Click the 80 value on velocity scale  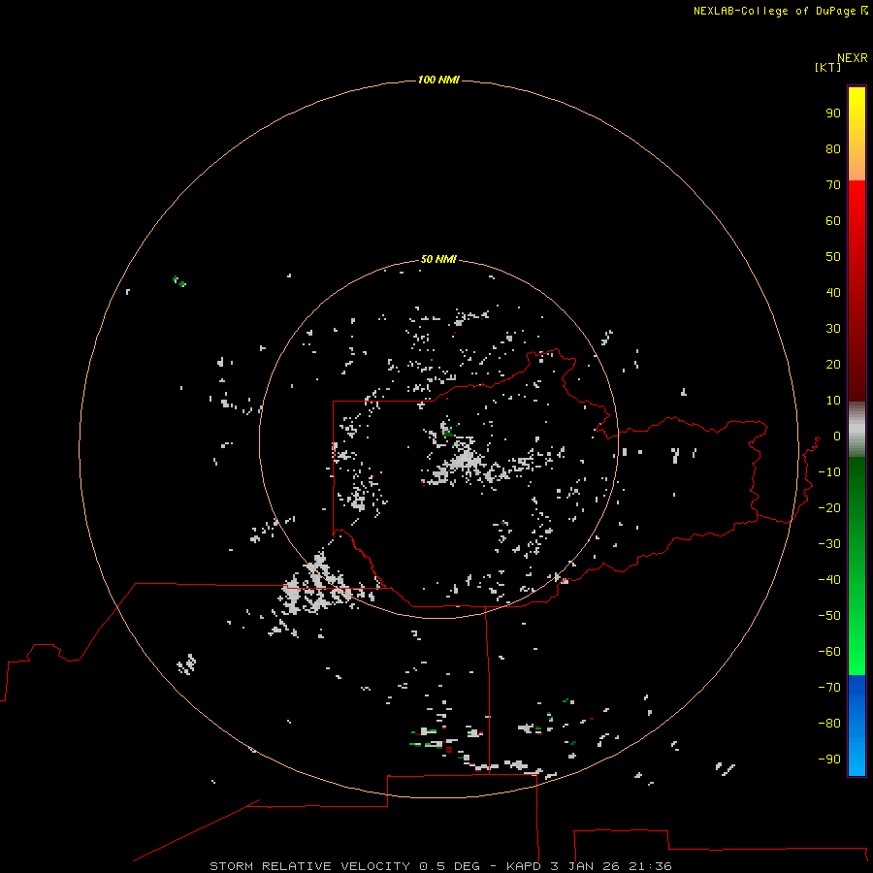pyautogui.click(x=833, y=149)
